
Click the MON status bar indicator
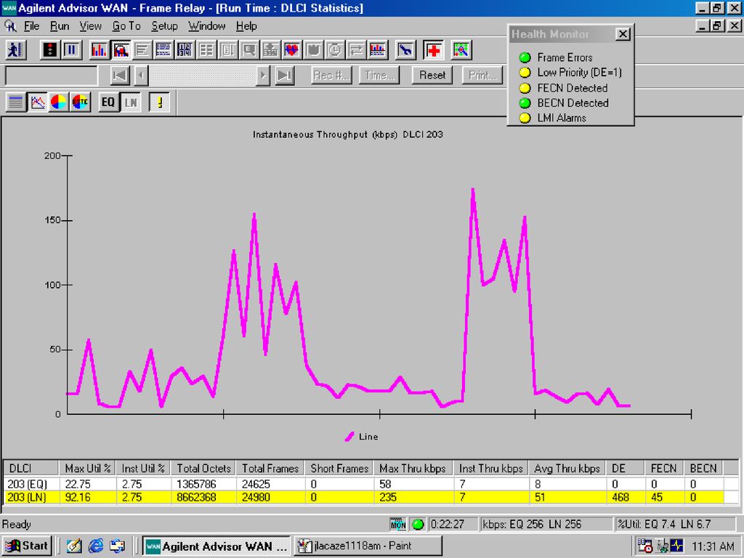point(397,525)
